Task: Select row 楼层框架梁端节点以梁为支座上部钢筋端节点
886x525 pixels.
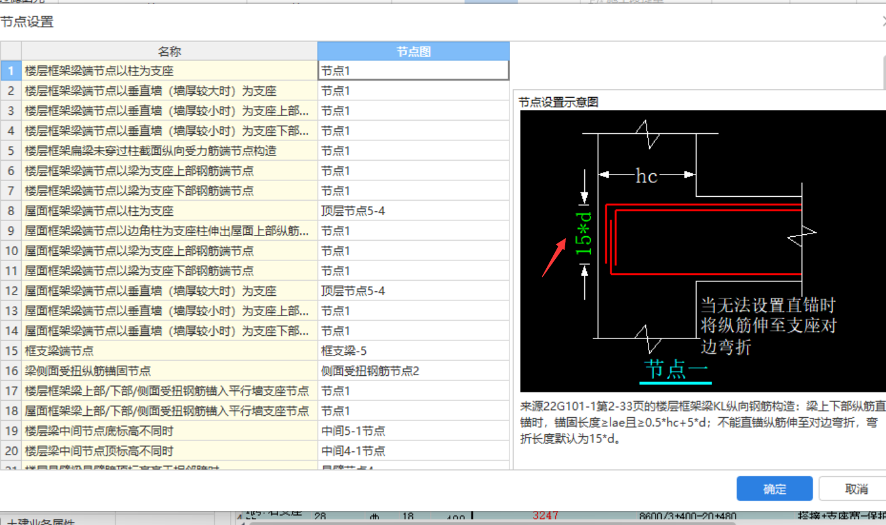Action: (x=170, y=171)
